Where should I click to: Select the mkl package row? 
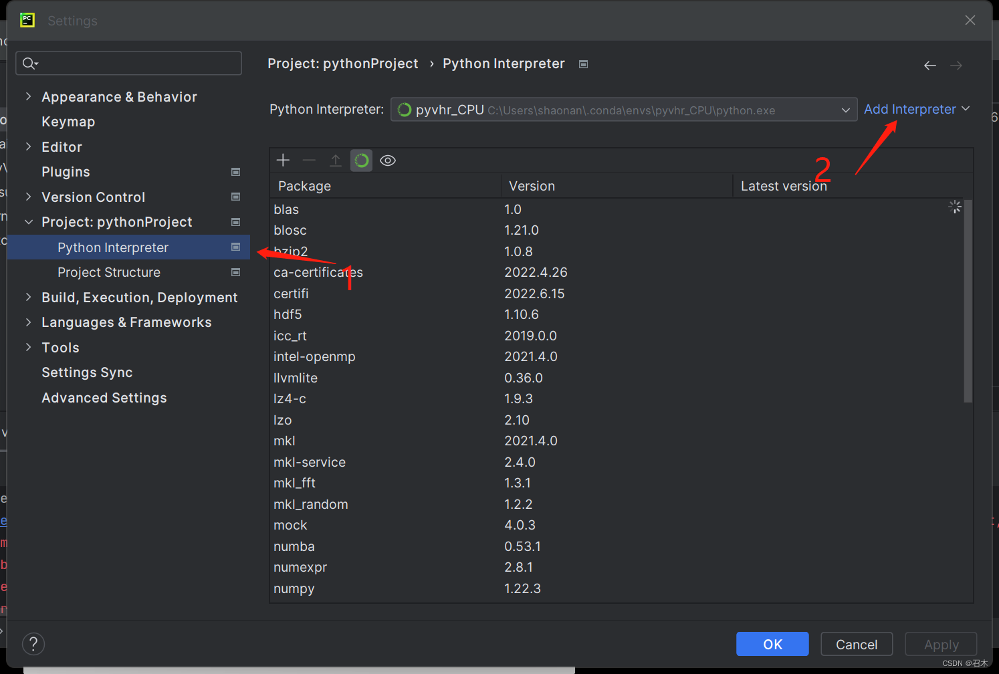click(615, 441)
